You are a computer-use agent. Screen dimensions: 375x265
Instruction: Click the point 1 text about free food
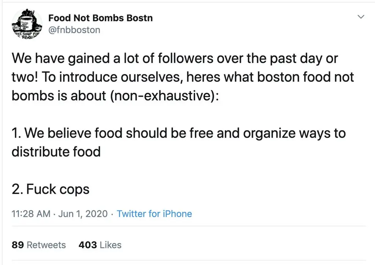click(x=179, y=142)
